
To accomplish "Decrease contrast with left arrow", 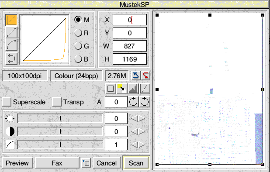I will pyautogui.click(x=135, y=131).
